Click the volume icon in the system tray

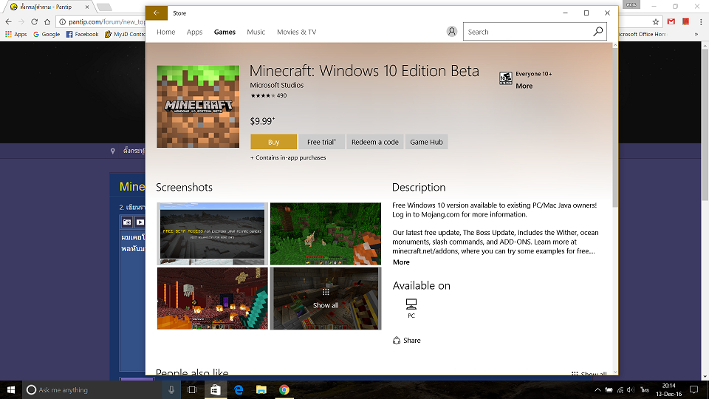631,390
